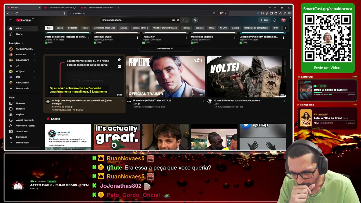Viewport: 361px width, 203px height.
Task: Open the "it's actually great" Short
Action: (x=117, y=137)
